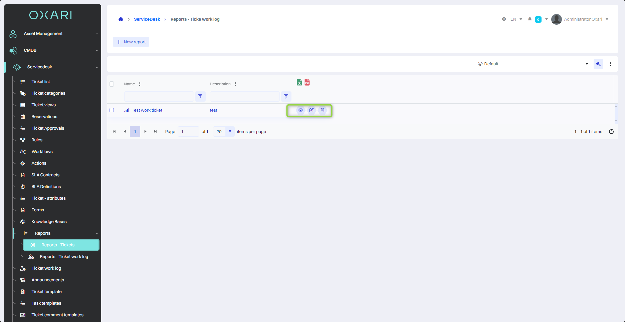Select the Test work ticket row checkbox
This screenshot has height=322, width=625.
112,110
